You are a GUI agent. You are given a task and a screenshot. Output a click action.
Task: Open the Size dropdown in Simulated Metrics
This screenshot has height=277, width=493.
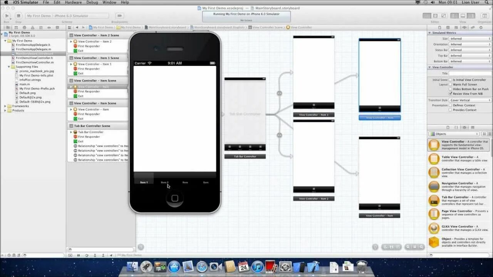(470, 38)
